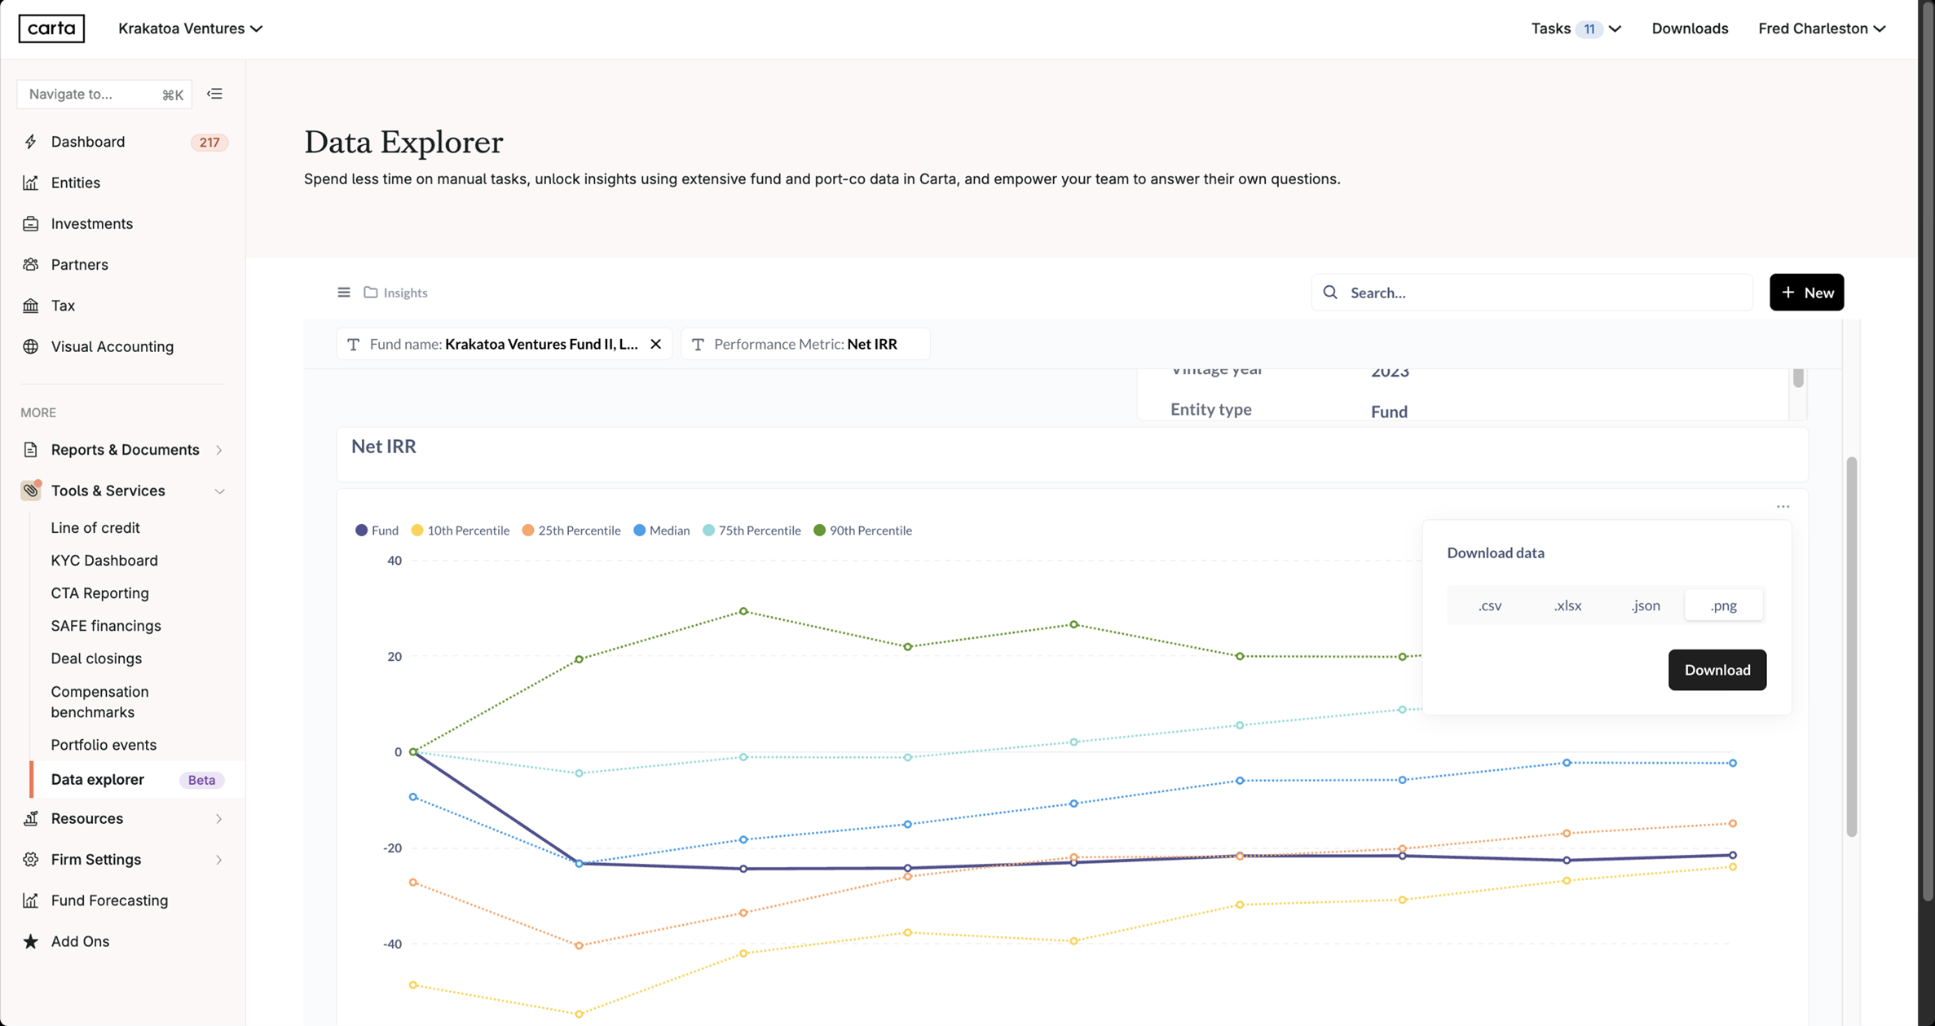
Task: Open the Krakatoa Ventures workspace dropdown
Action: [x=191, y=28]
